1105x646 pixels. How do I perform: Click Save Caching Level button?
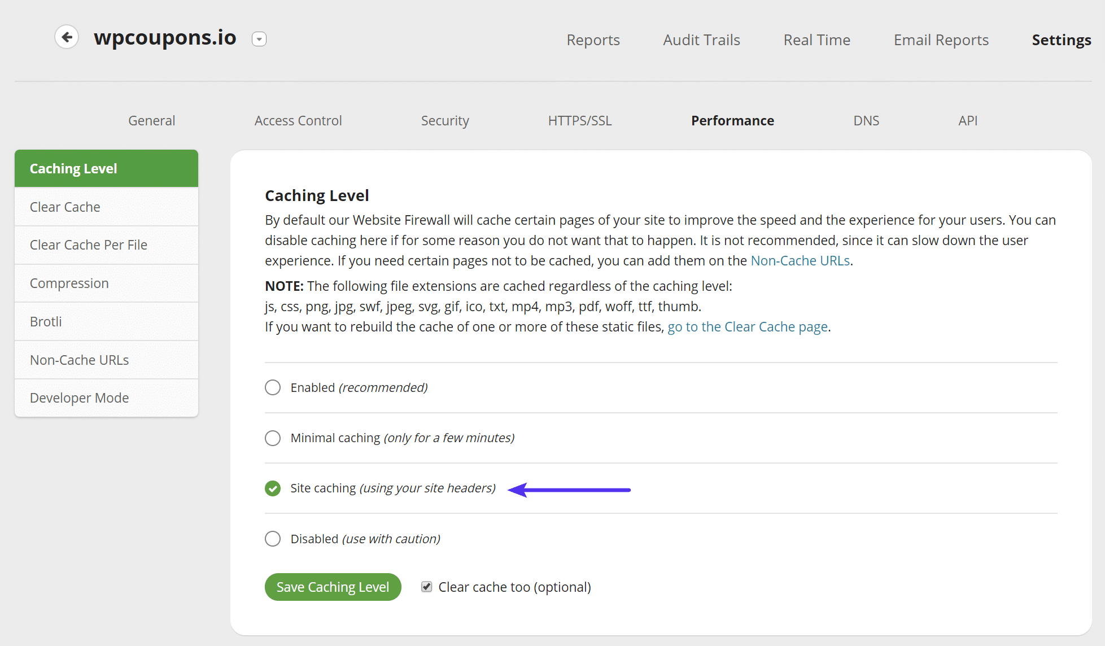[x=334, y=587]
